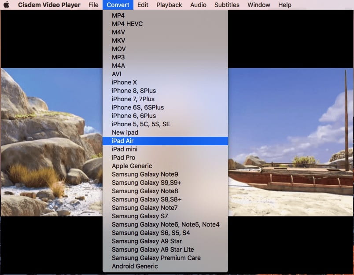
Task: Select Samsung Galaxy S7 preset
Action: (x=165, y=216)
